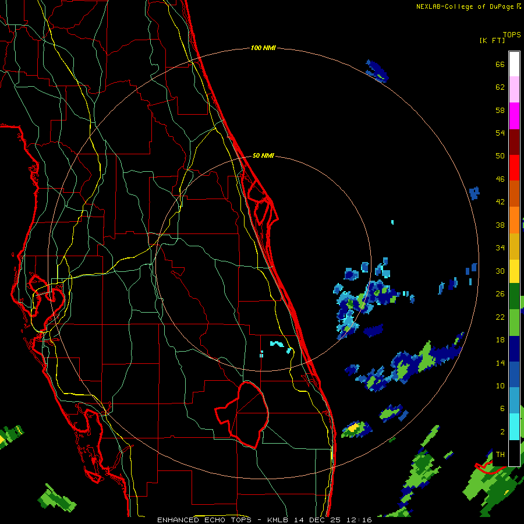Click the dark green legend swatch near 26
This screenshot has width=524, height=524.
[514, 296]
